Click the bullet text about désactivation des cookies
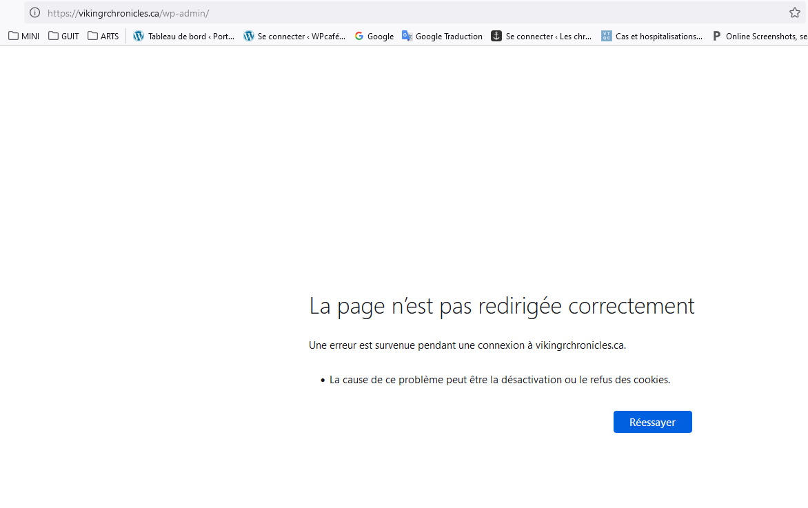 click(x=500, y=380)
